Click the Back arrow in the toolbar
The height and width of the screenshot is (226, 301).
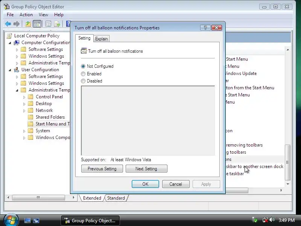pos(8,24)
